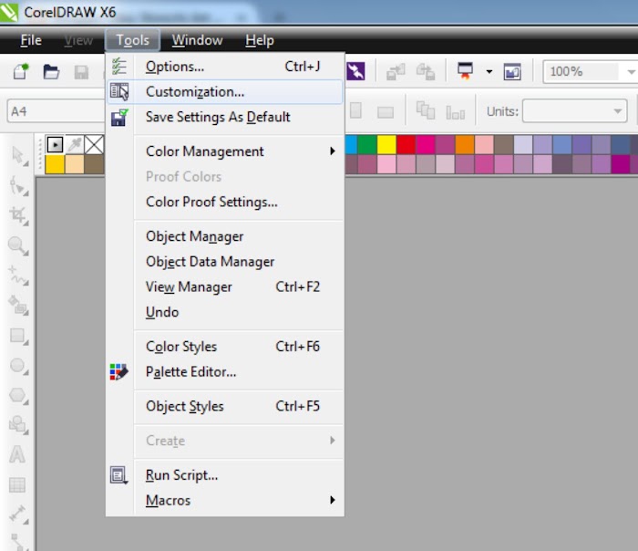The height and width of the screenshot is (551, 638).
Task: Select the Pick tool arrow
Action: point(19,156)
